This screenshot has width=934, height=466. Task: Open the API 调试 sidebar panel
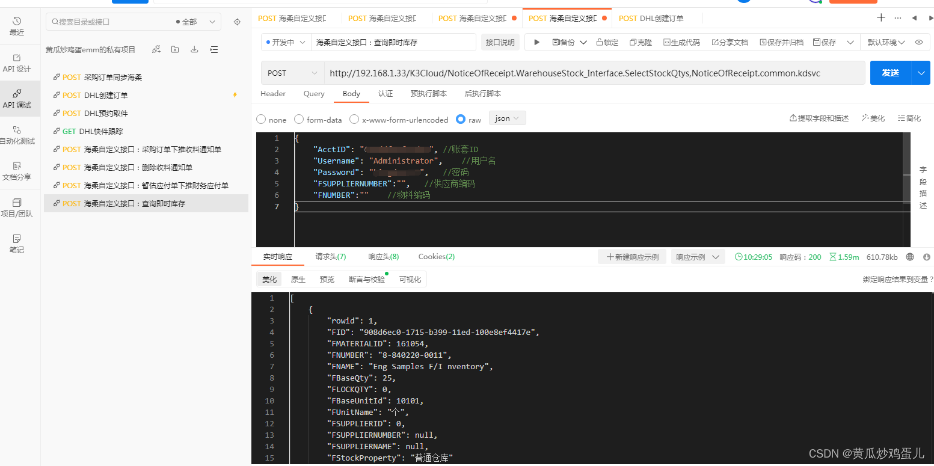pos(20,99)
